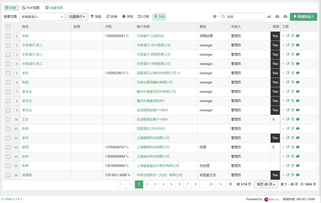This screenshot has height=203, width=321.
Task: Open the 所有联系人 view range dropdown
Action: tap(42, 17)
